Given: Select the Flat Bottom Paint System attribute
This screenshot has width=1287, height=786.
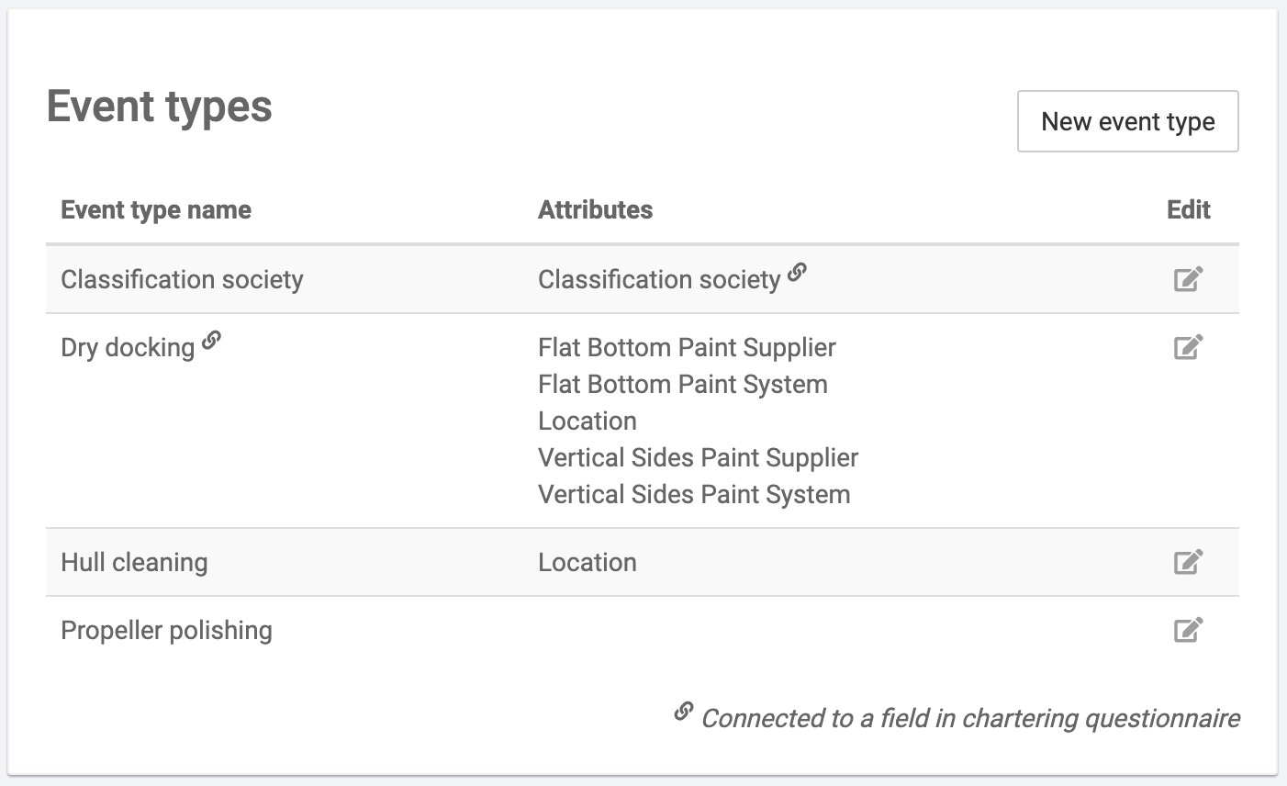Looking at the screenshot, I should [x=682, y=384].
